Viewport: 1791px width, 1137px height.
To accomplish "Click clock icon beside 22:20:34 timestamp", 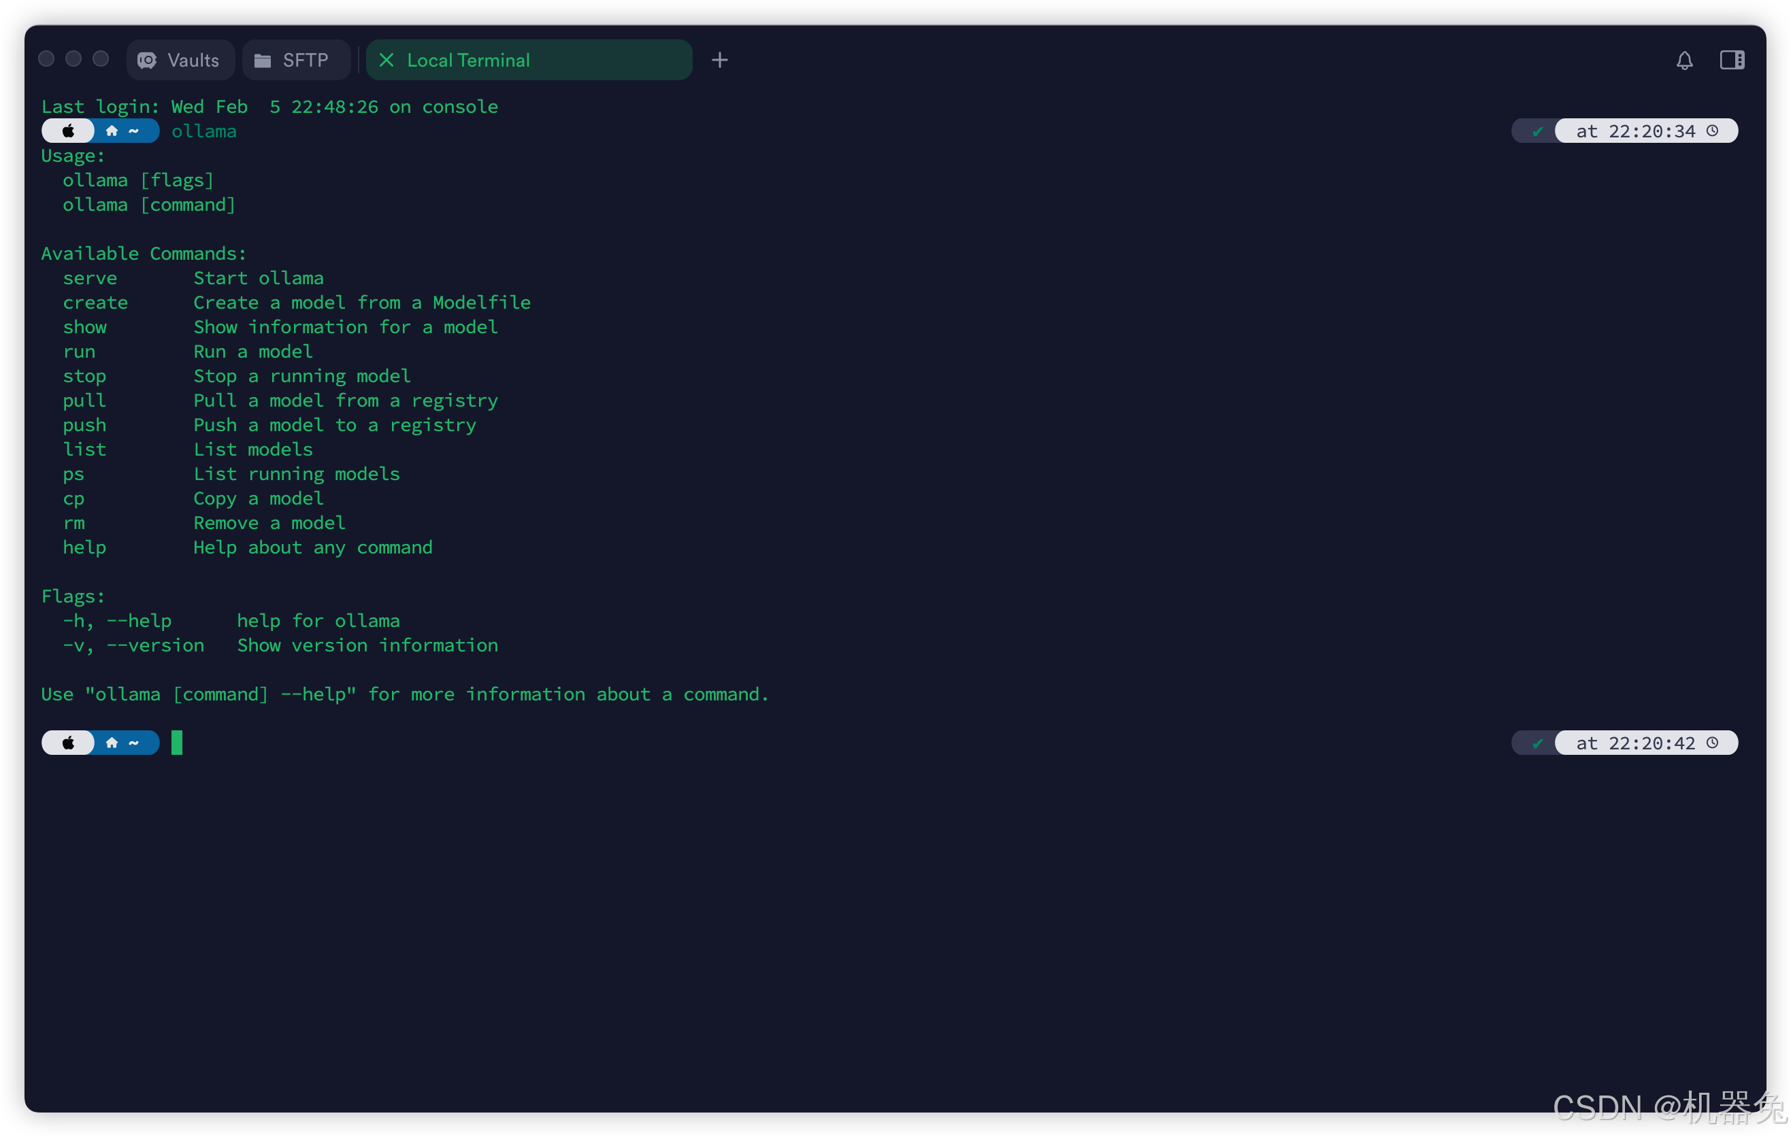I will 1713,131.
